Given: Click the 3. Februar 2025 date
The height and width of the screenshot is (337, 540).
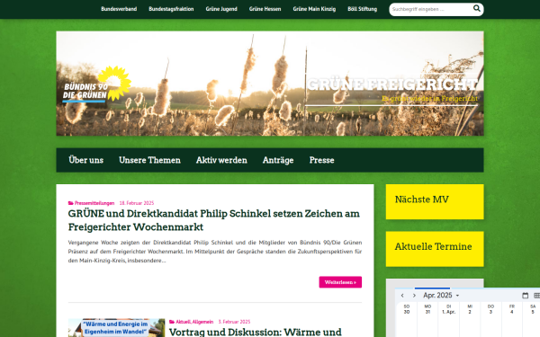Looking at the screenshot, I should tap(234, 322).
